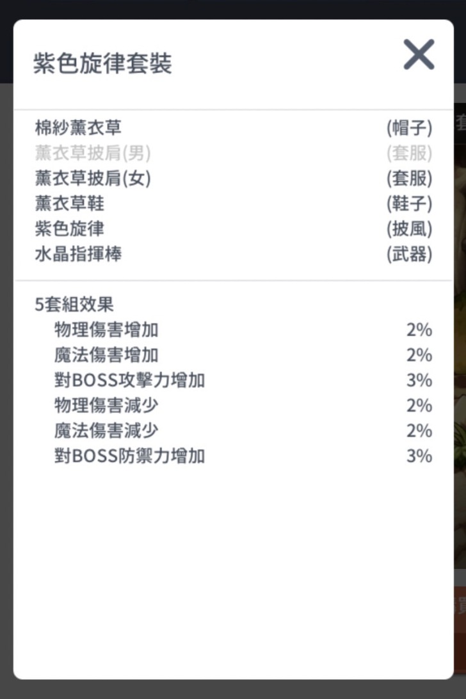Click the (鞋子) category label
This screenshot has height=699, width=466.
(x=409, y=204)
